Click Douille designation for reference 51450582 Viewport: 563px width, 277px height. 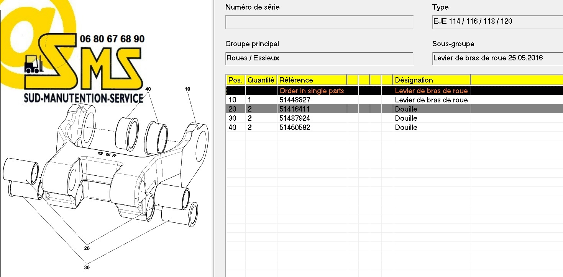click(406, 127)
